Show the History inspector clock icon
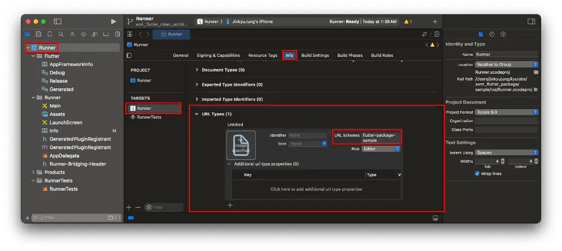 click(492, 34)
